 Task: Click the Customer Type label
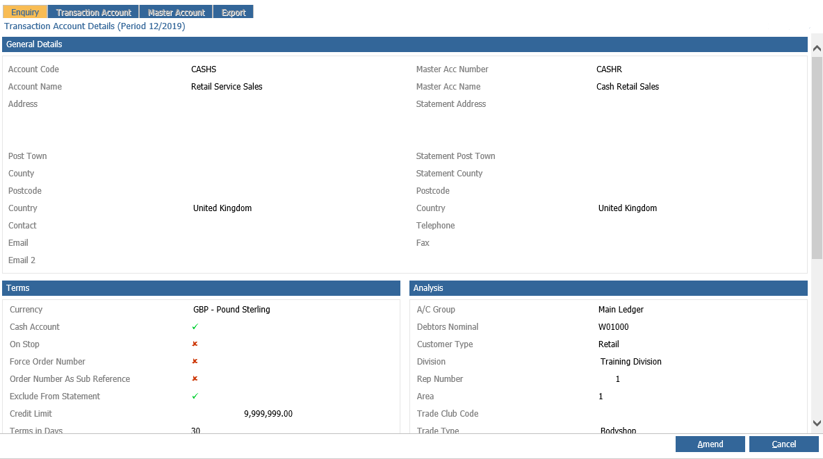click(x=445, y=344)
